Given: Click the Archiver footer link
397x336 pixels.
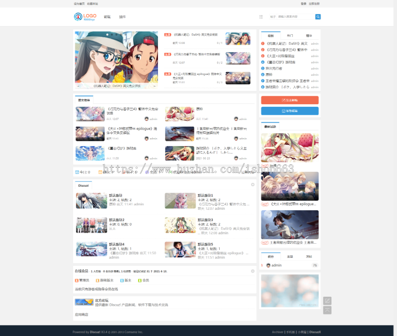Looking at the screenshot, I should click(277, 332).
